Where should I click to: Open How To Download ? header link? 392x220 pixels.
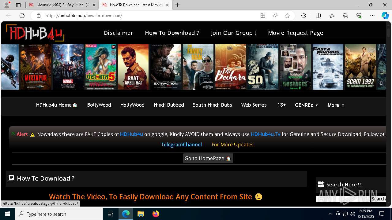[x=172, y=33]
